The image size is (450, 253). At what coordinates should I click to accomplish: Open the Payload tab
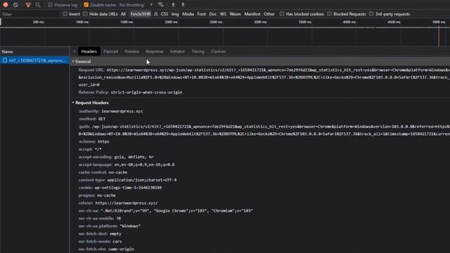(111, 51)
